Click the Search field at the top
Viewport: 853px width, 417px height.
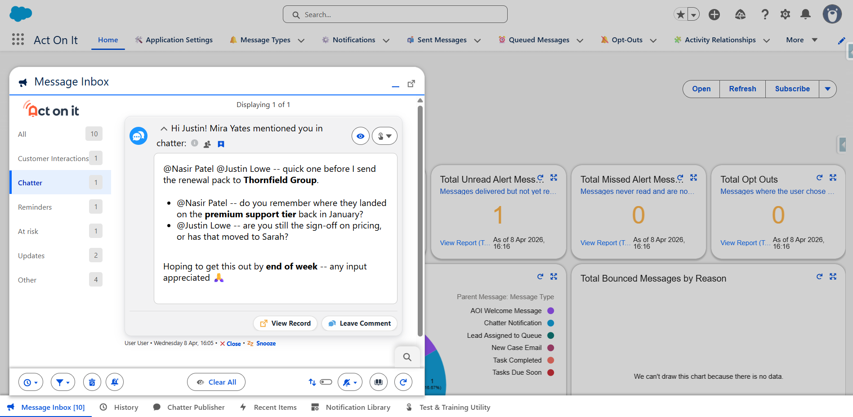point(395,14)
